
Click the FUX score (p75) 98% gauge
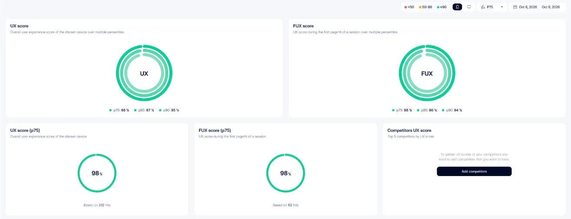coord(285,173)
